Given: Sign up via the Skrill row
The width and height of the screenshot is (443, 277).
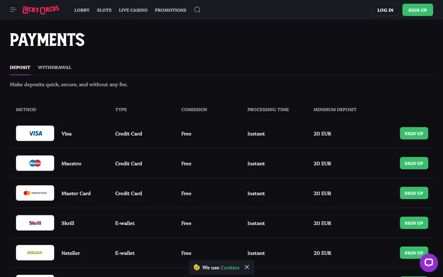Looking at the screenshot, I should 414,223.
